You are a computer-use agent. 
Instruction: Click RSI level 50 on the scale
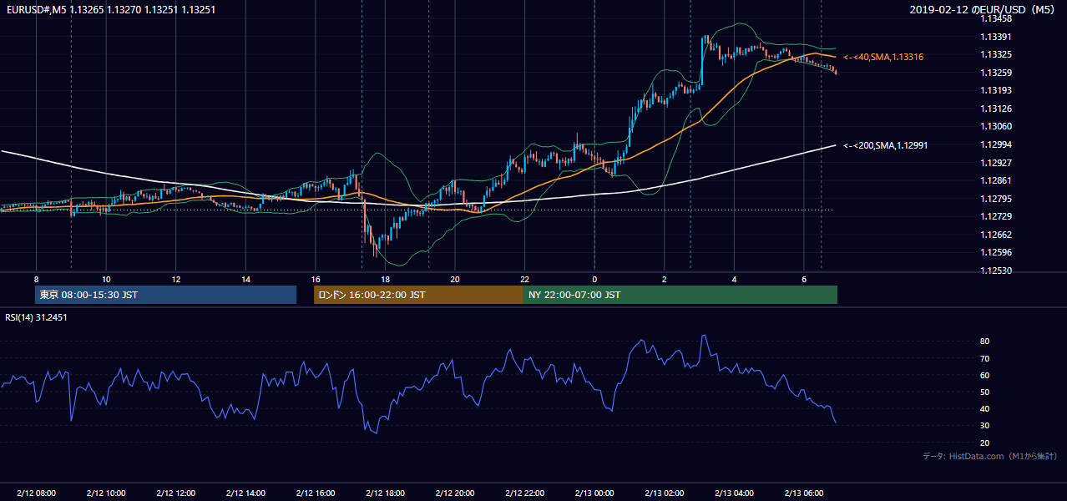(984, 392)
